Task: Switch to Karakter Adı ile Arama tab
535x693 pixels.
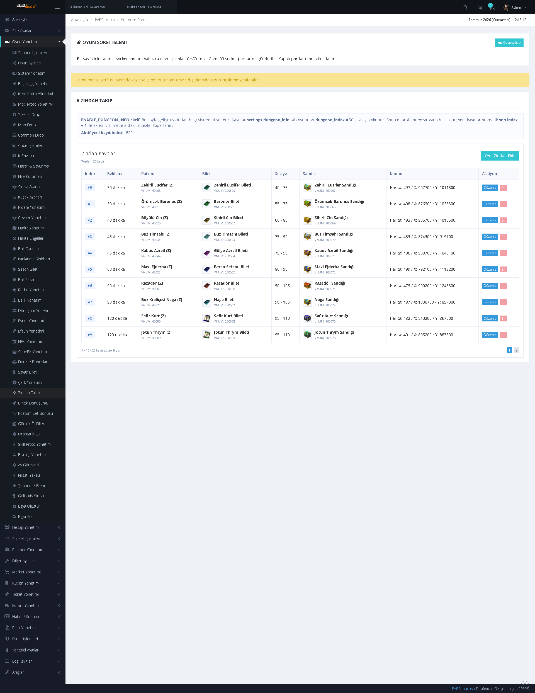Action: [x=143, y=7]
